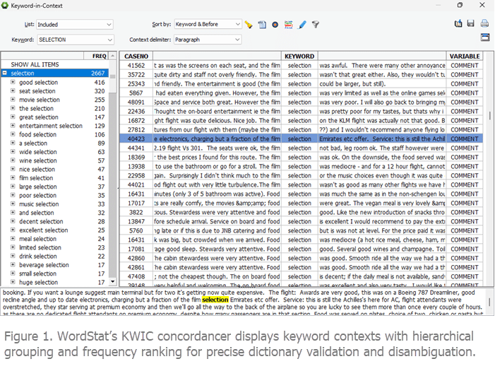Open the Sort by dropdown Keyword & Before
The height and width of the screenshot is (371, 495).
pyautogui.click(x=208, y=24)
